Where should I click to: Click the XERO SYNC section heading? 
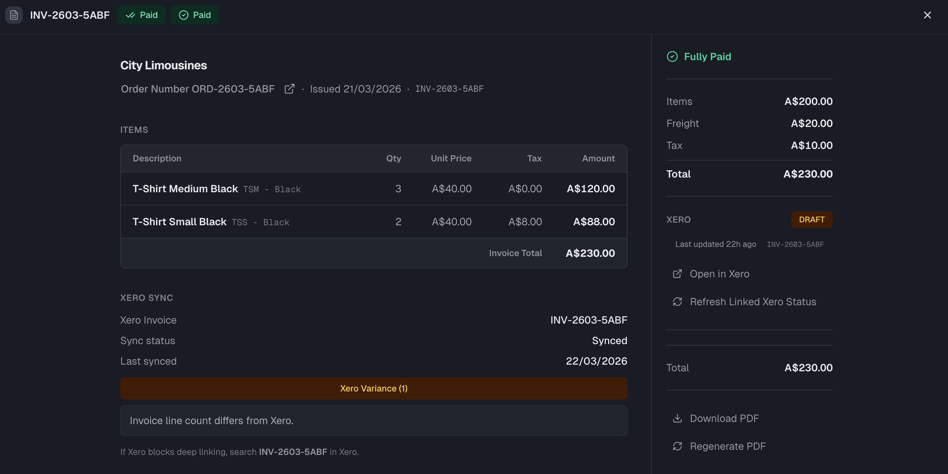[x=147, y=298]
